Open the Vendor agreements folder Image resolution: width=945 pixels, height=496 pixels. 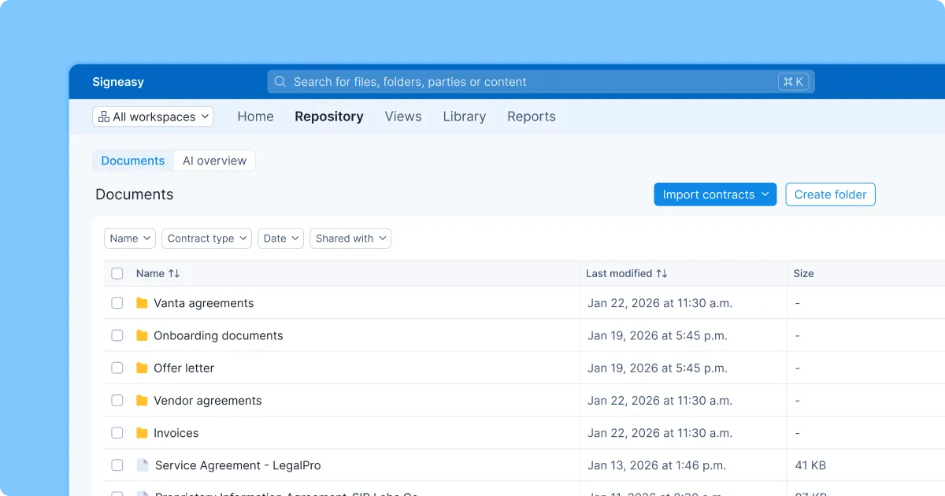[x=208, y=401]
